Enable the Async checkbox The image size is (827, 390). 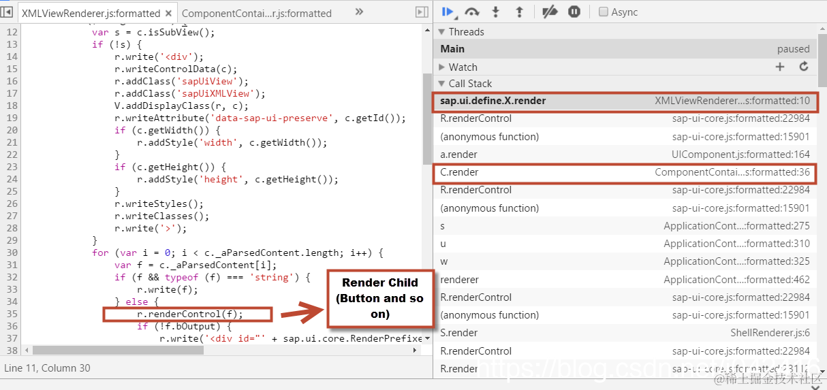pyautogui.click(x=603, y=12)
